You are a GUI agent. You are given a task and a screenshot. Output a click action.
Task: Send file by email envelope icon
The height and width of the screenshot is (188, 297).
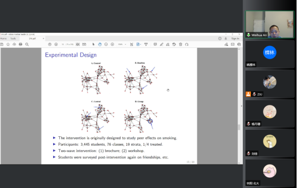pyautogui.click(x=233, y=44)
